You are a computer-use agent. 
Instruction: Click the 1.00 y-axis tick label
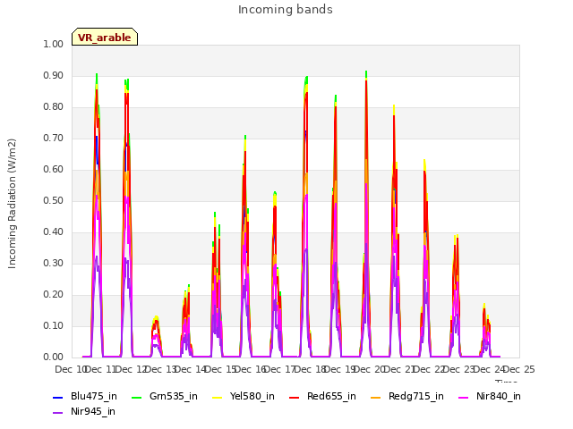point(54,44)
